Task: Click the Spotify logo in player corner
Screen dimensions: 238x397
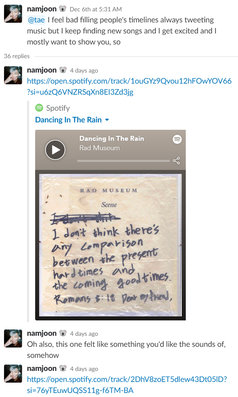Action: pyautogui.click(x=177, y=139)
